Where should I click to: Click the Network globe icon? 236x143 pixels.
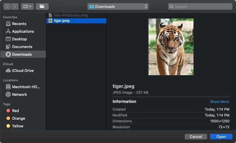tap(8, 94)
